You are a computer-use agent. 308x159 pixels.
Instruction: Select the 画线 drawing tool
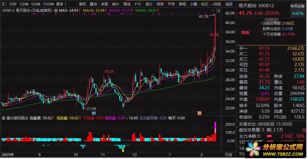point(127,4)
